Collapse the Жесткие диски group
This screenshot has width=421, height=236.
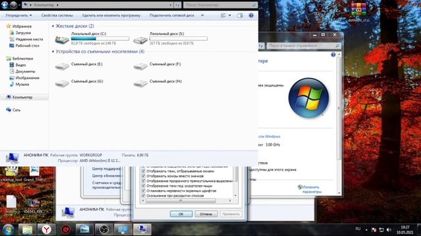pyautogui.click(x=53, y=26)
